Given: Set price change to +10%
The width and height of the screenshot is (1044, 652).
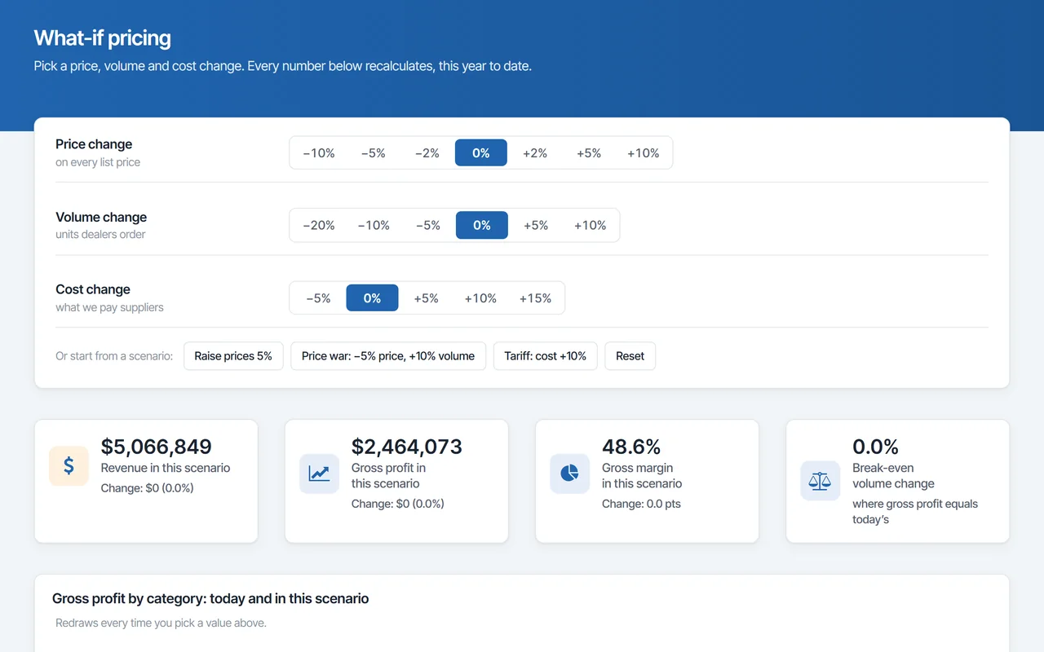Looking at the screenshot, I should tap(643, 152).
